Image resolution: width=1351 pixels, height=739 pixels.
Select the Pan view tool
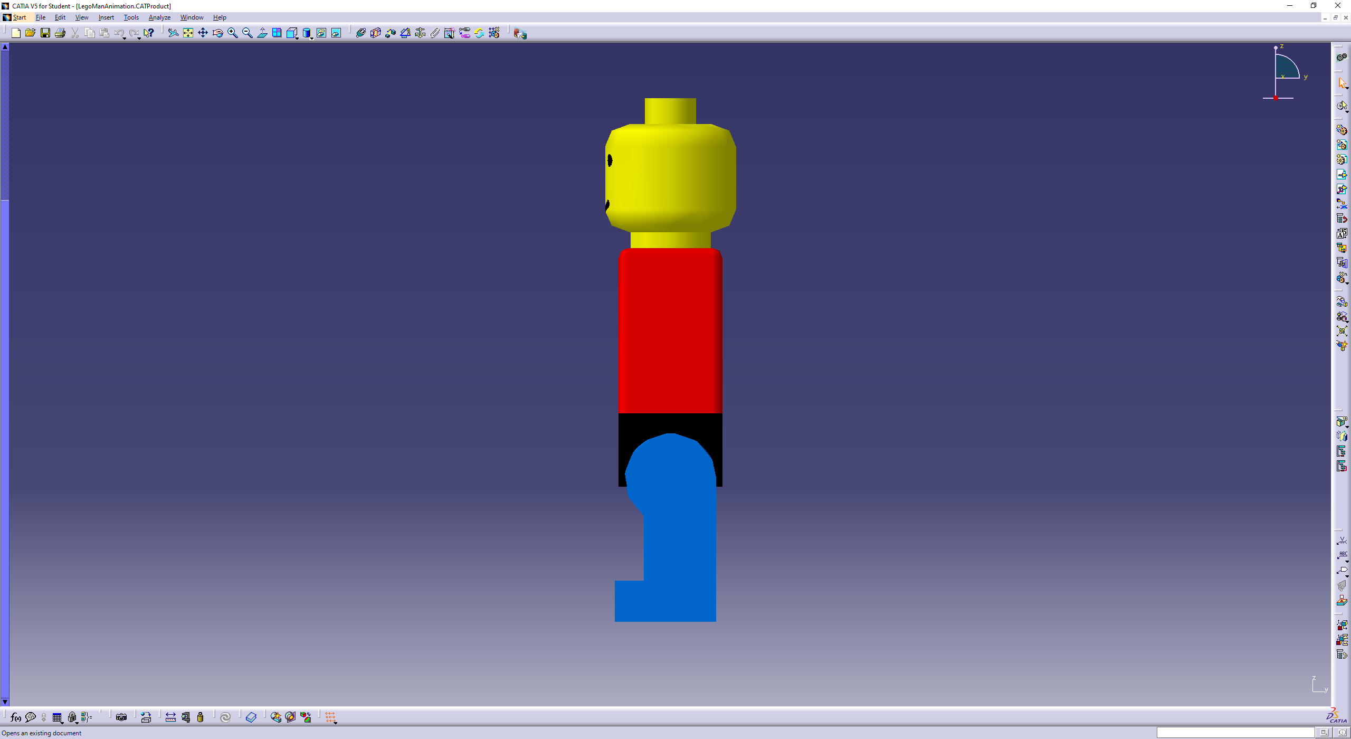203,33
